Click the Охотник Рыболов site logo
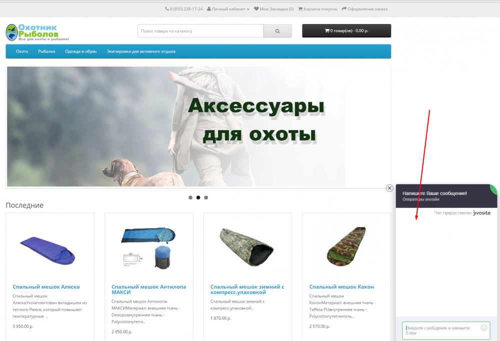 click(37, 32)
